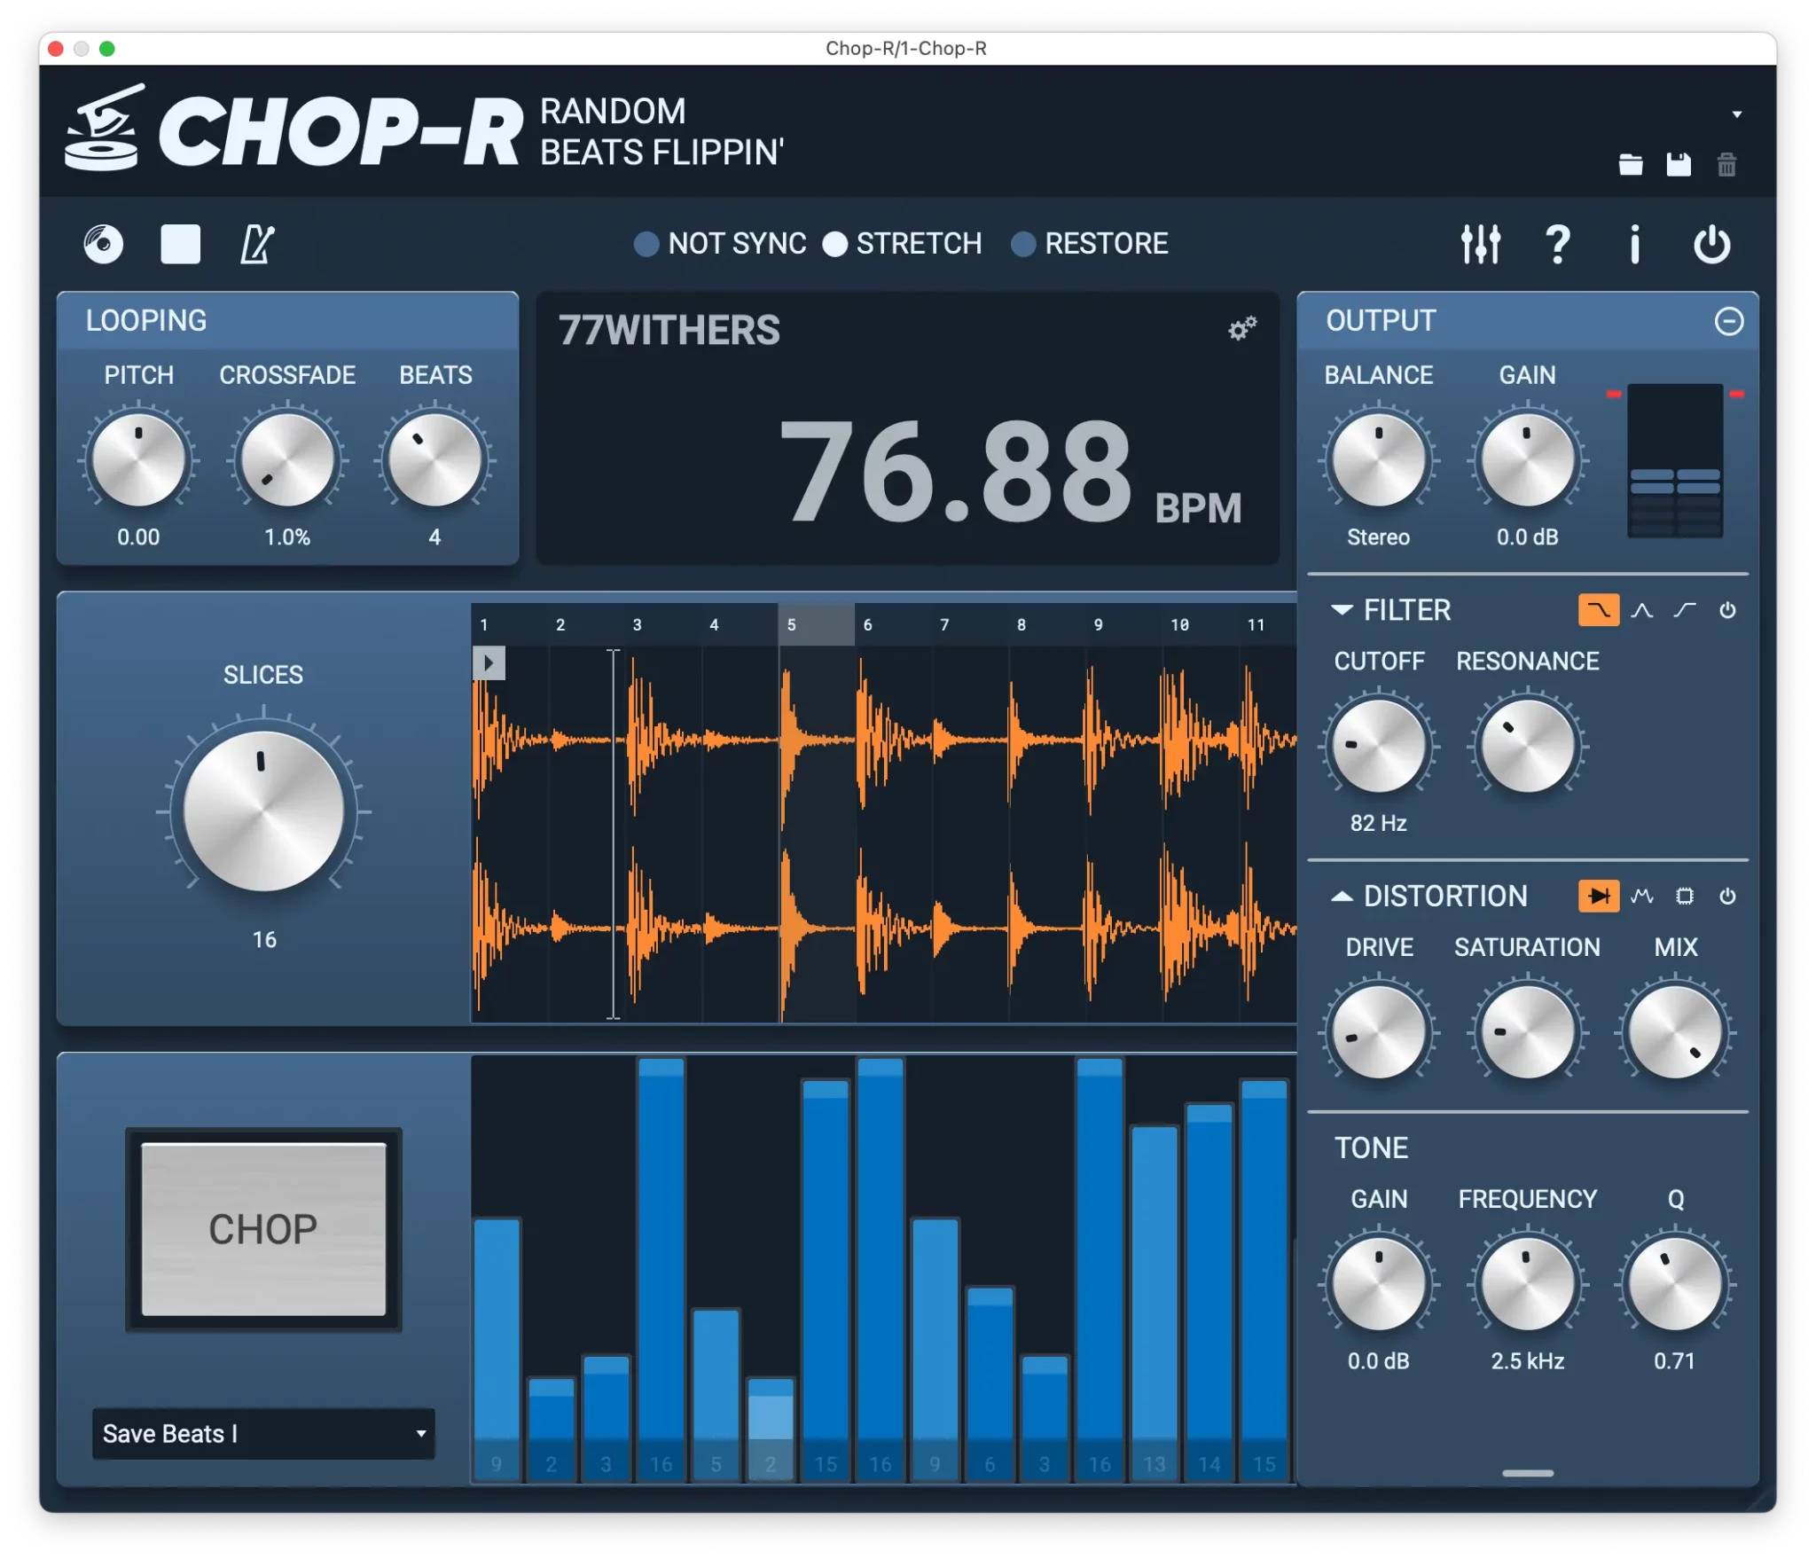1816x1559 pixels.
Task: Click the highlighted step bar labeled 2
Action: tap(771, 1428)
